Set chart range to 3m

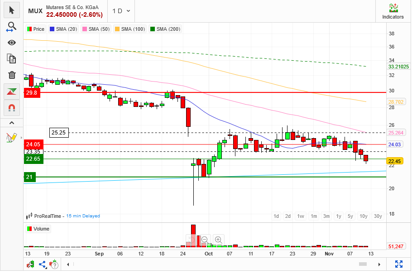coord(326,216)
